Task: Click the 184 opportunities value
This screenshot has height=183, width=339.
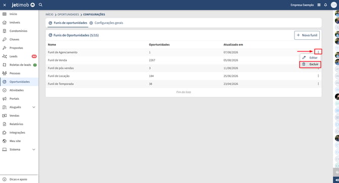Action: pos(151,76)
